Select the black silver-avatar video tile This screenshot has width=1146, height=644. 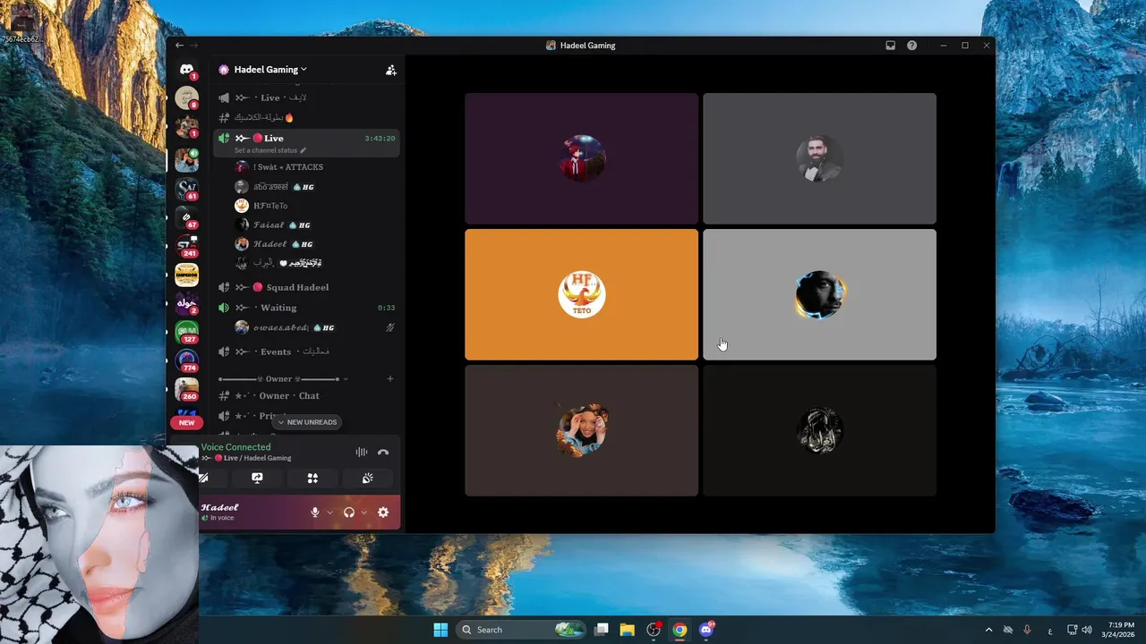pyautogui.click(x=819, y=430)
